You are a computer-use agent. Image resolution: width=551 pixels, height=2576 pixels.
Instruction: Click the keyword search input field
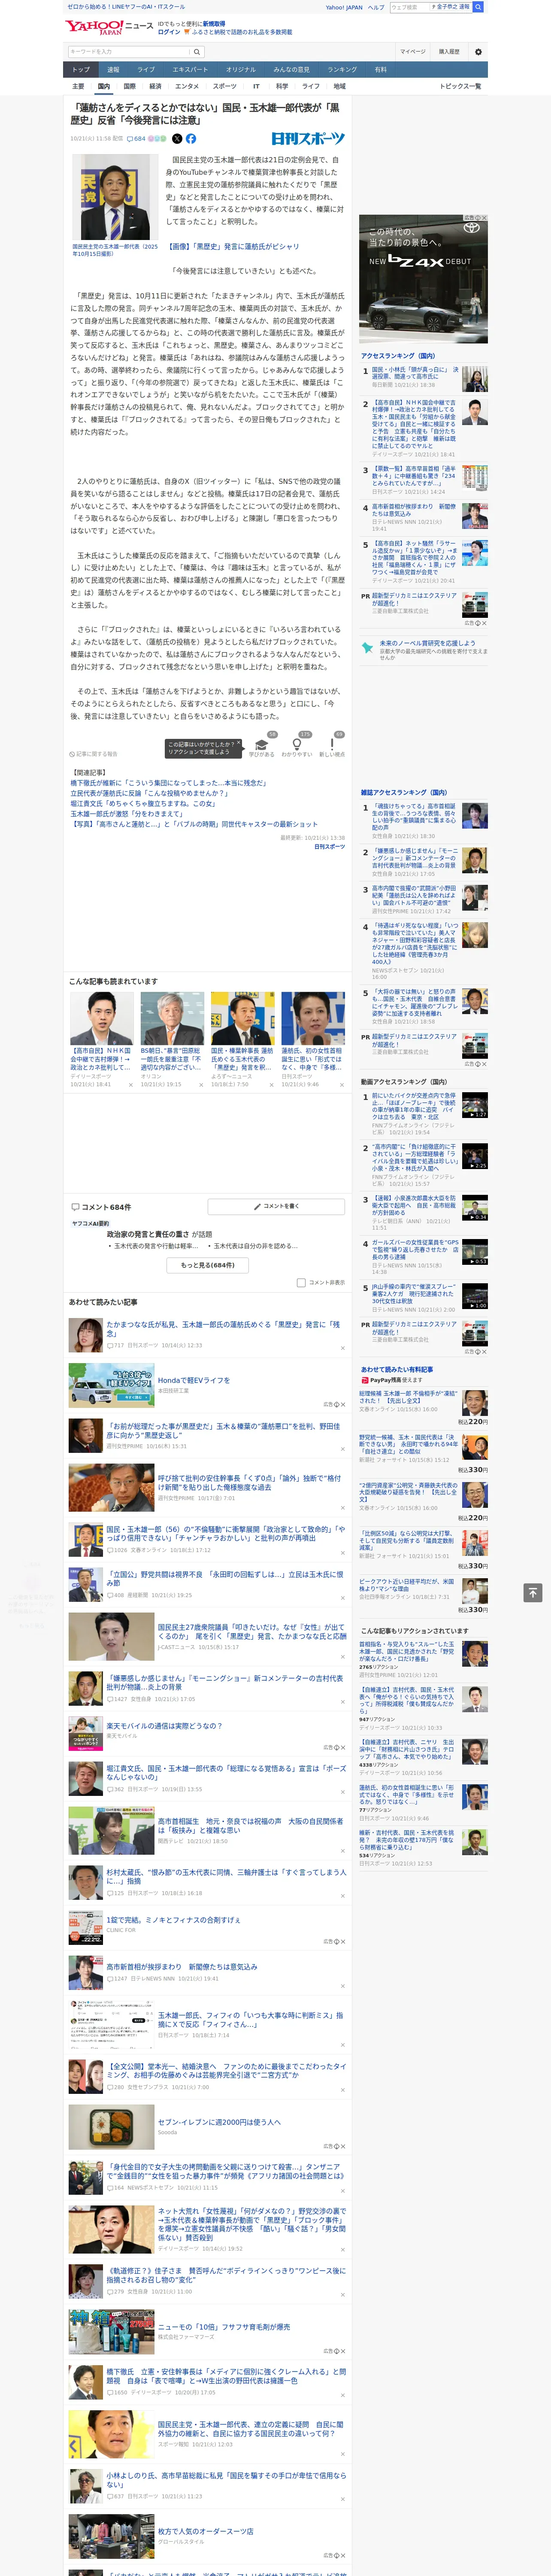coord(129,52)
